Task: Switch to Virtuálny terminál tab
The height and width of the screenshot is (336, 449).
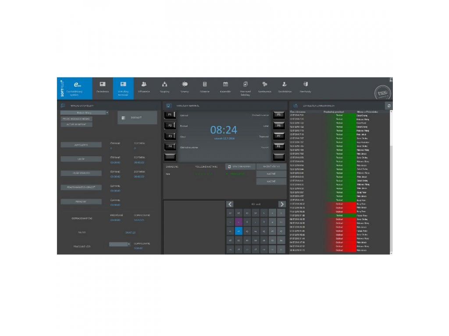Action: click(123, 88)
